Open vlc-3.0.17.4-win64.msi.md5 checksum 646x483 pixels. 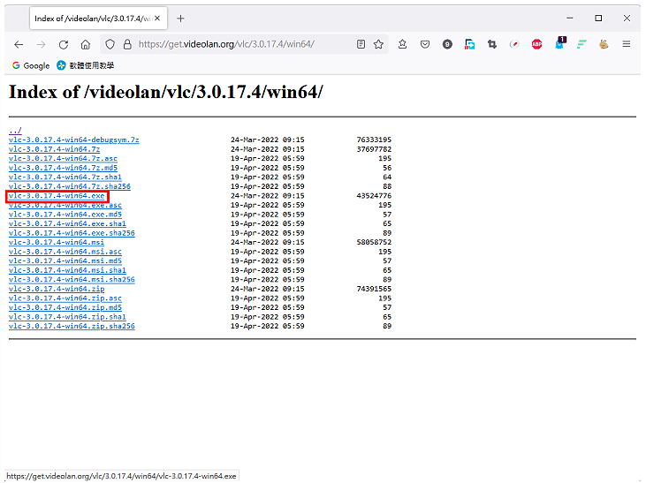(x=65, y=261)
